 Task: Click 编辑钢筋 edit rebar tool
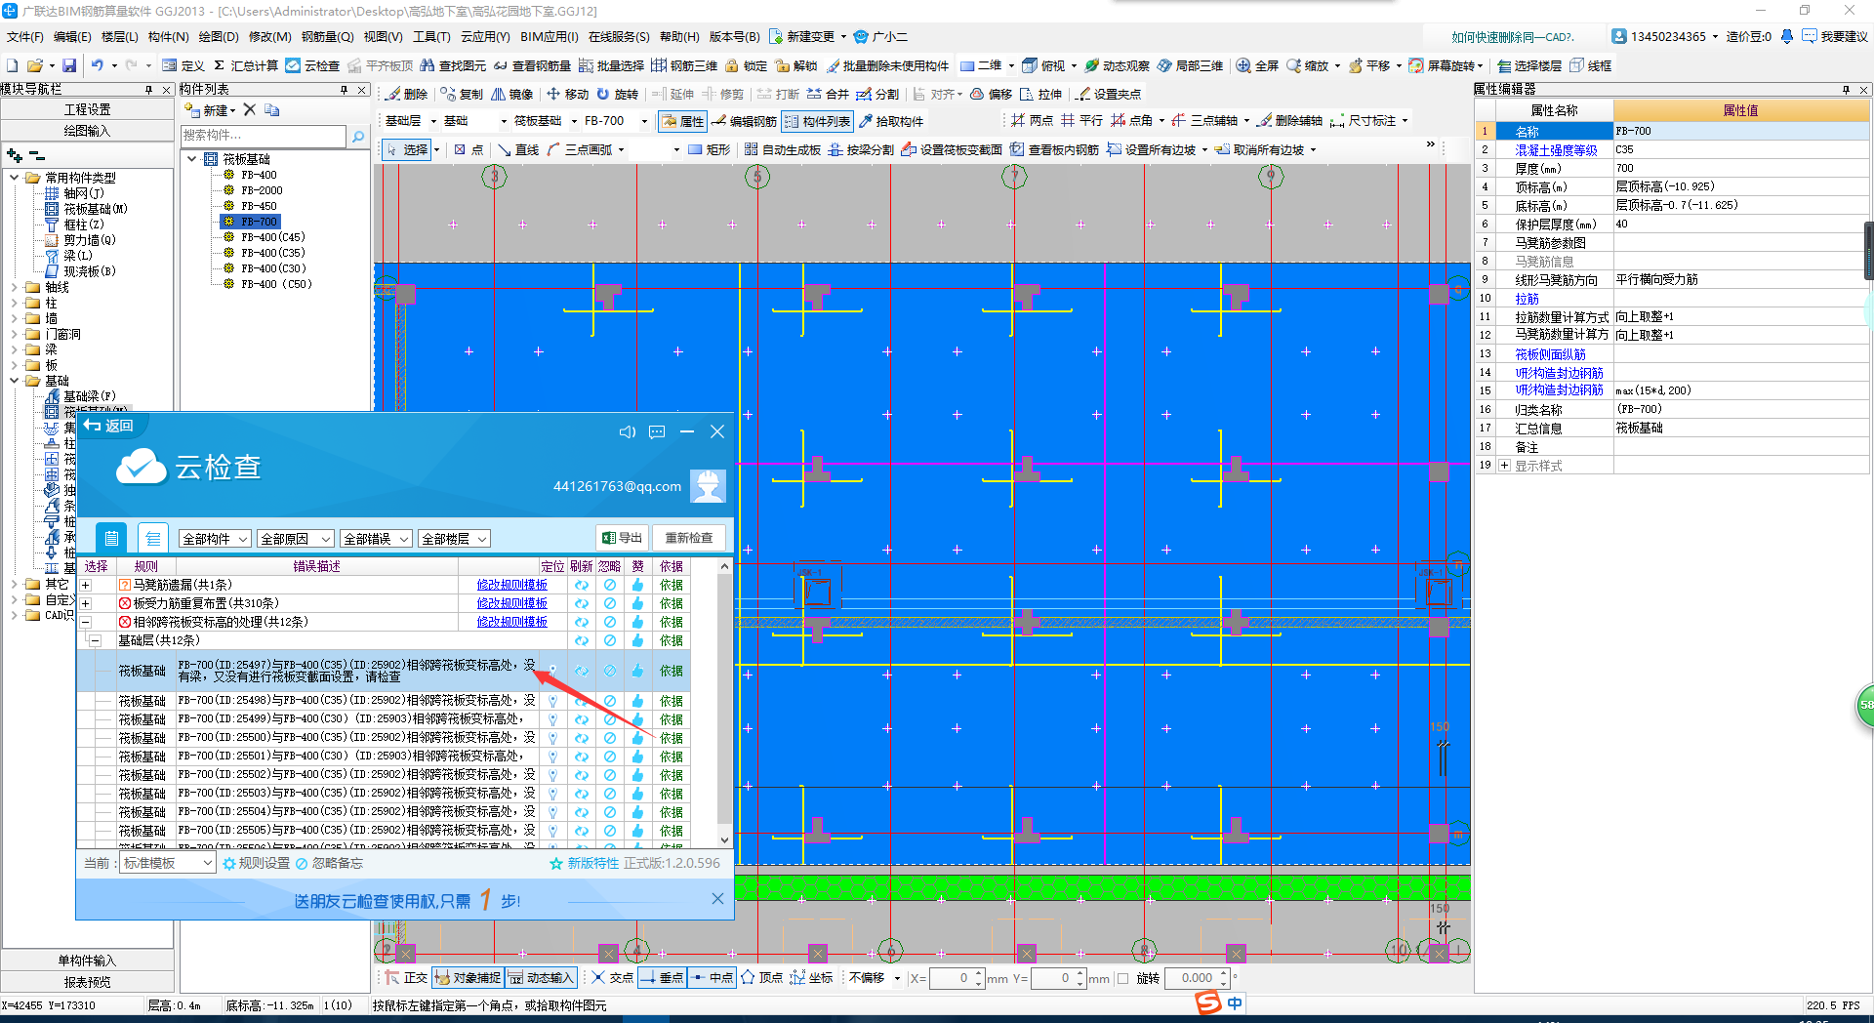point(745,121)
